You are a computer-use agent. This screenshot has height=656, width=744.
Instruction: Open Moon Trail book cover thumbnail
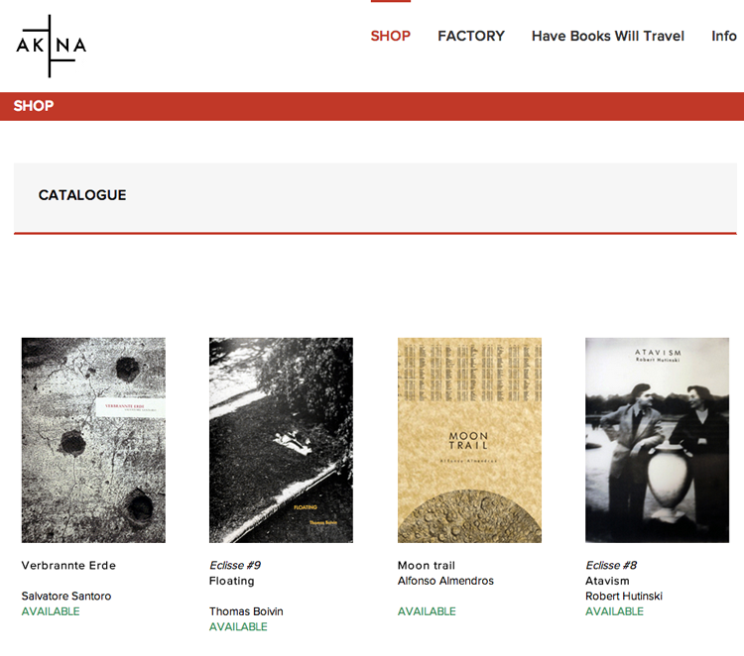pos(469,440)
